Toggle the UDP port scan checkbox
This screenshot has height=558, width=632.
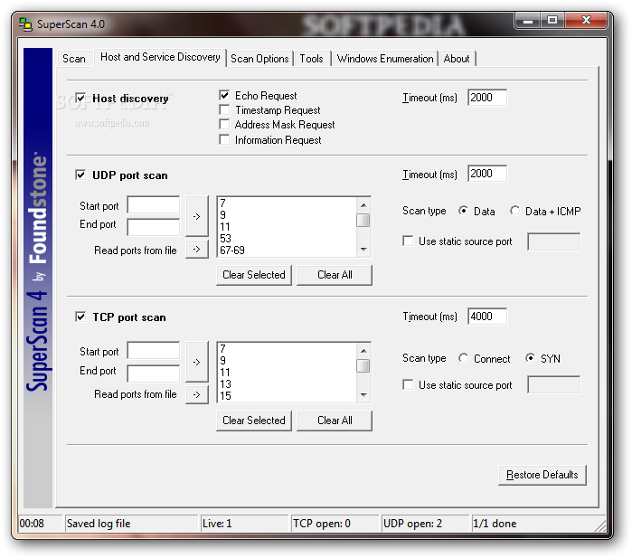click(x=80, y=175)
